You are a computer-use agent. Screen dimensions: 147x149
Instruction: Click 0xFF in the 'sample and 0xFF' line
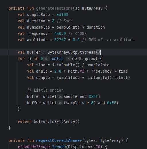pos(93,97)
